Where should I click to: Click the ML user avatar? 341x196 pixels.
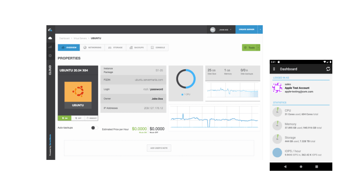(x=213, y=29)
